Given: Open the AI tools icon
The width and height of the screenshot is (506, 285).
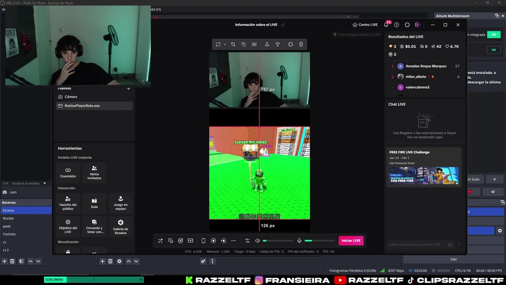Looking at the screenshot, I should tap(181, 241).
